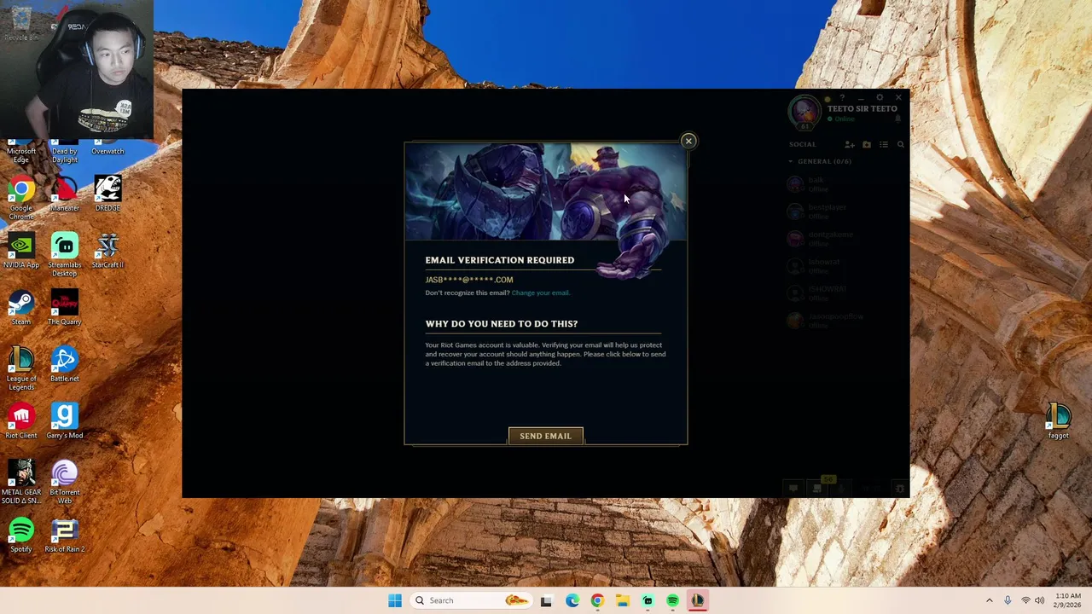Open the missions icon with 56 badge
Image resolution: width=1092 pixels, height=614 pixels.
tap(817, 488)
